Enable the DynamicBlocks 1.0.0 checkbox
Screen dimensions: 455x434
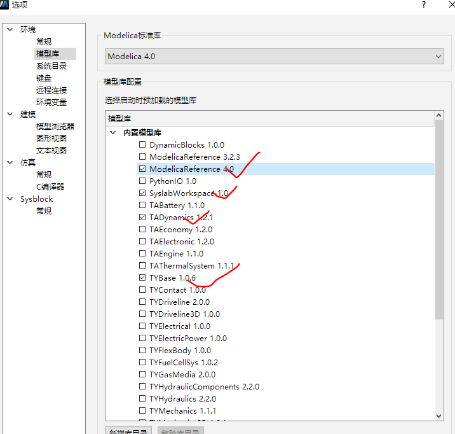click(142, 144)
